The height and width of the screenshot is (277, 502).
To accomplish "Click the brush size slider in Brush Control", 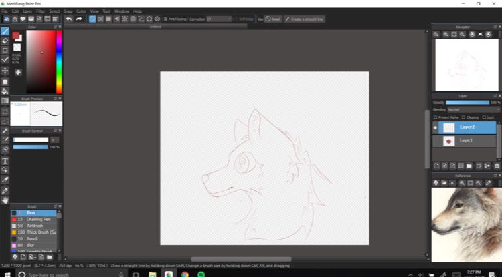I will [x=30, y=140].
